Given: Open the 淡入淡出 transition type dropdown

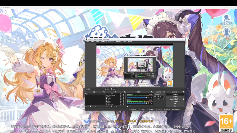Looking at the screenshot, I should point(159,94).
